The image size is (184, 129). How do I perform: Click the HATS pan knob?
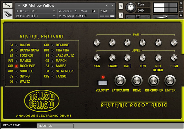tap(127, 43)
